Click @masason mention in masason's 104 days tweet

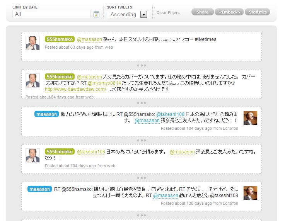pyautogui.click(x=147, y=121)
